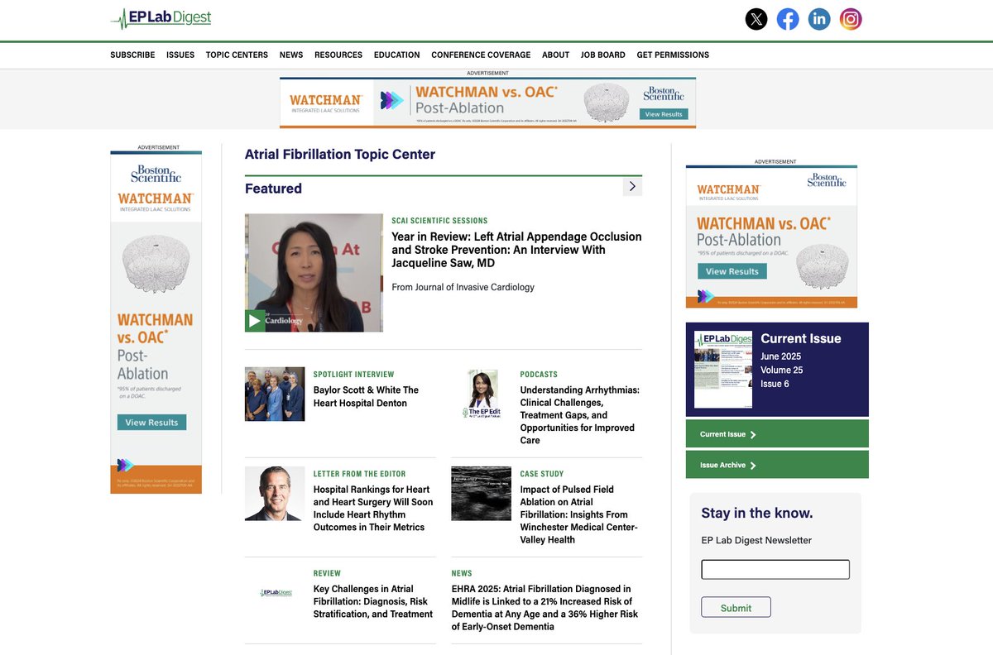Open the Impact of Pulsed Field Ablation case study
The image size is (993, 655).
579,514
